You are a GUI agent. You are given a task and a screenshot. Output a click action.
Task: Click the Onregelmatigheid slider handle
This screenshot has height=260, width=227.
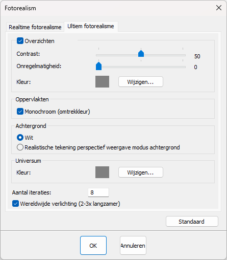coord(98,66)
